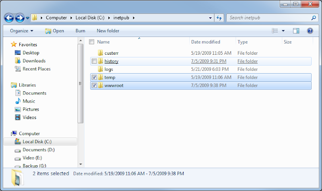The image size is (322, 191).
Task: Expand the arrow after inetpub breadcrumb
Action: coord(134,18)
